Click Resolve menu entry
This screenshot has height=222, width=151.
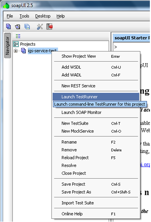pos(96,165)
